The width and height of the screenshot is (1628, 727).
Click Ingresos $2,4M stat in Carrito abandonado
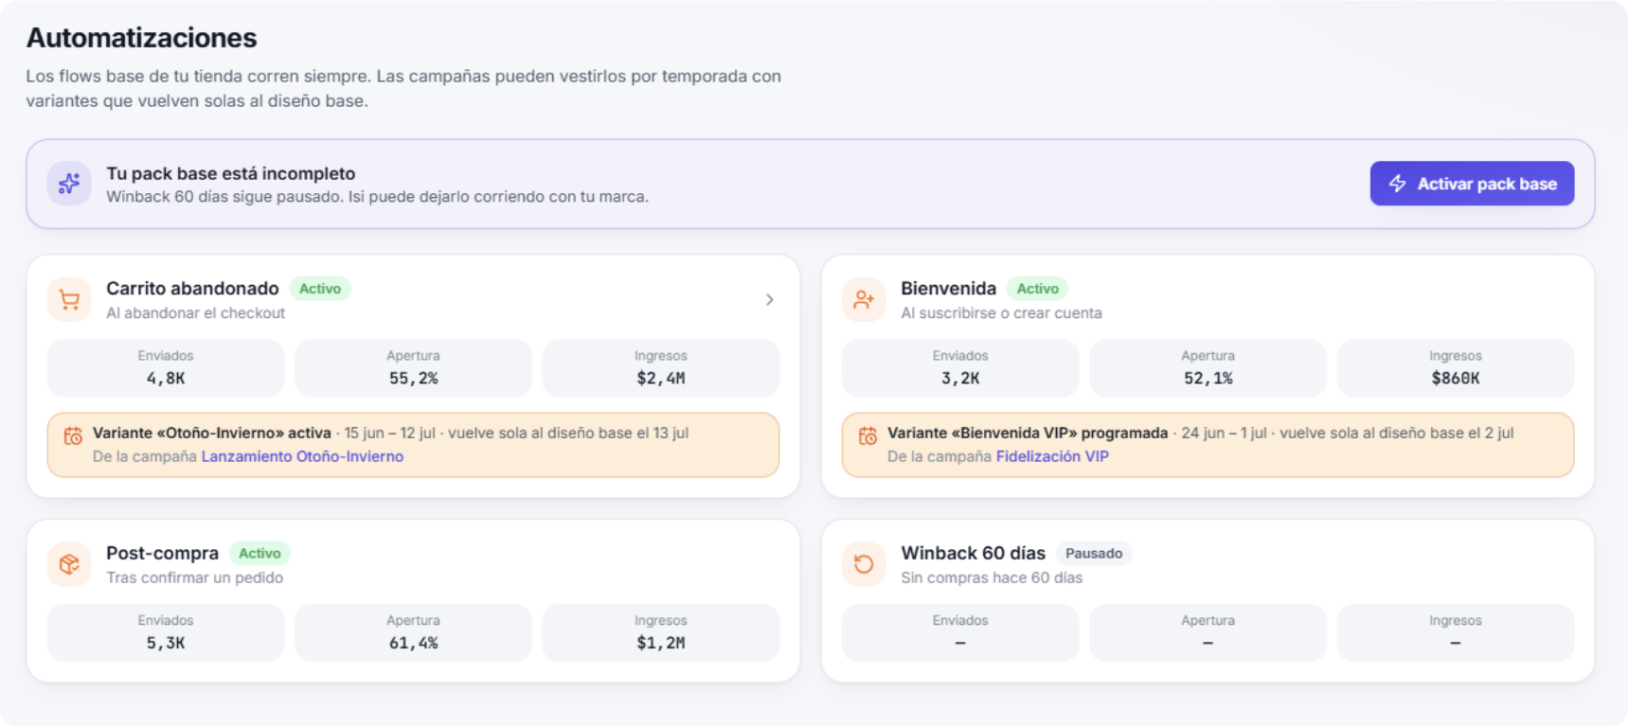[661, 368]
